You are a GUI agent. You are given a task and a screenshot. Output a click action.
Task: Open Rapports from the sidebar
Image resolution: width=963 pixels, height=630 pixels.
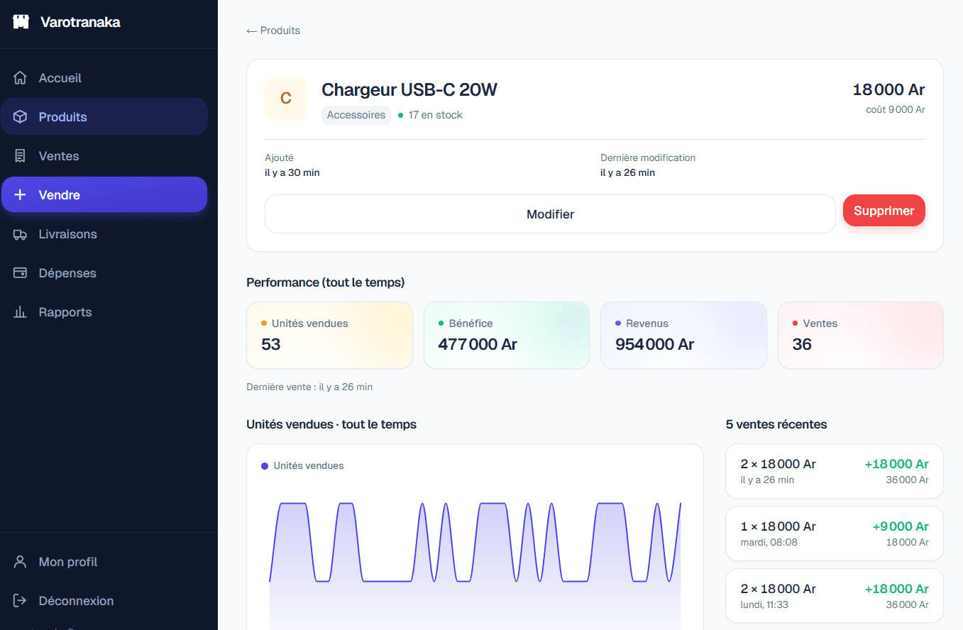(104, 312)
